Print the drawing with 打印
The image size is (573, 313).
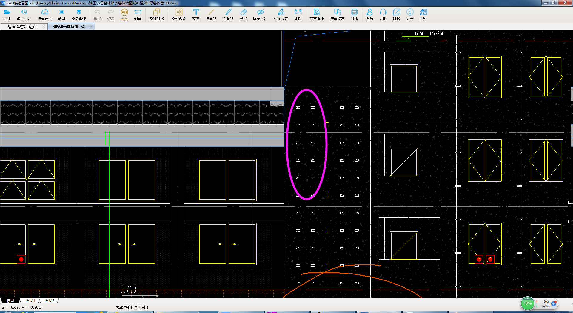pyautogui.click(x=354, y=14)
